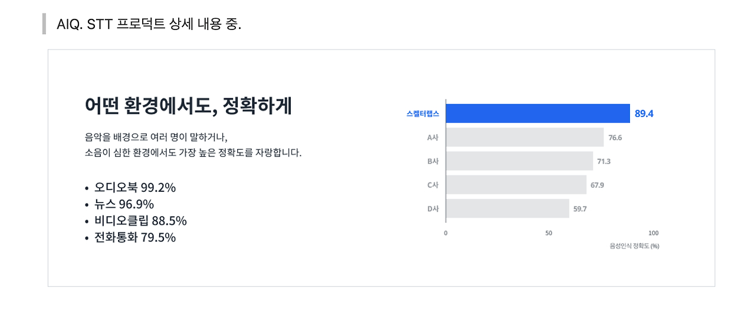Click the gray B사 bar
The height and width of the screenshot is (322, 755).
(x=519, y=161)
